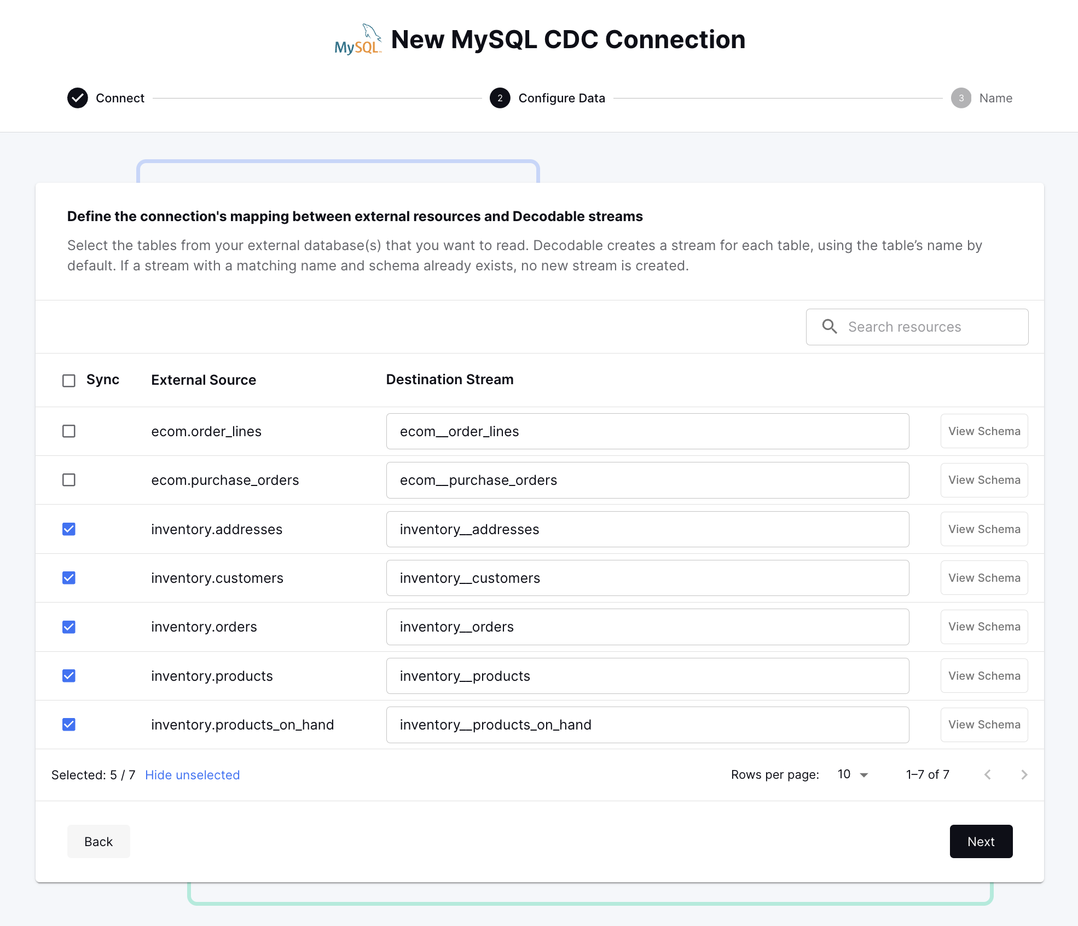This screenshot has width=1078, height=926.
Task: Click Hide unselected link
Action: coord(192,775)
